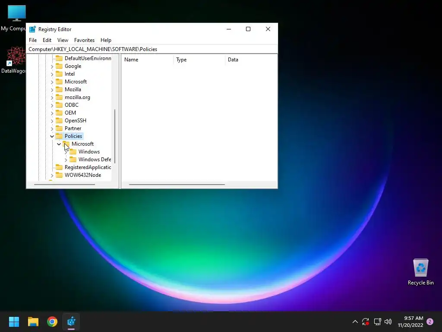
Task: Select the Microsoft key name under Policies
Action: tap(82, 144)
